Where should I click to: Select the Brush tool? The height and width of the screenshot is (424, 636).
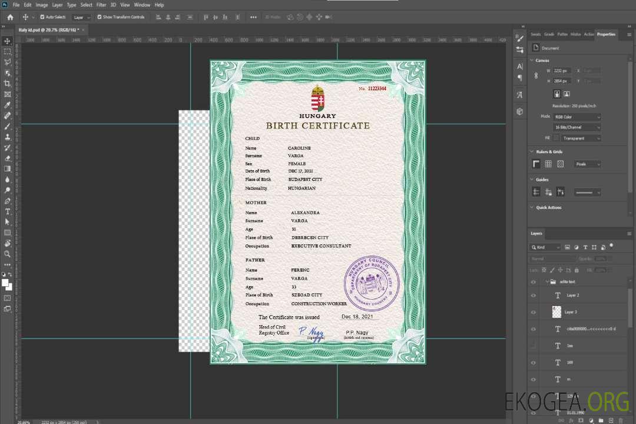7,126
